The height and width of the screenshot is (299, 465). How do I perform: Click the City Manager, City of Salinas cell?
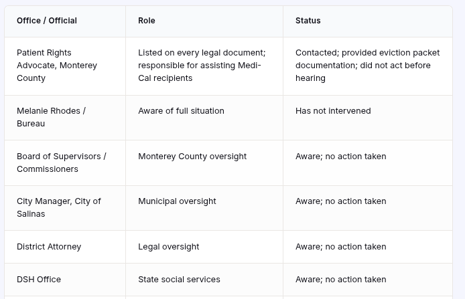click(65, 208)
